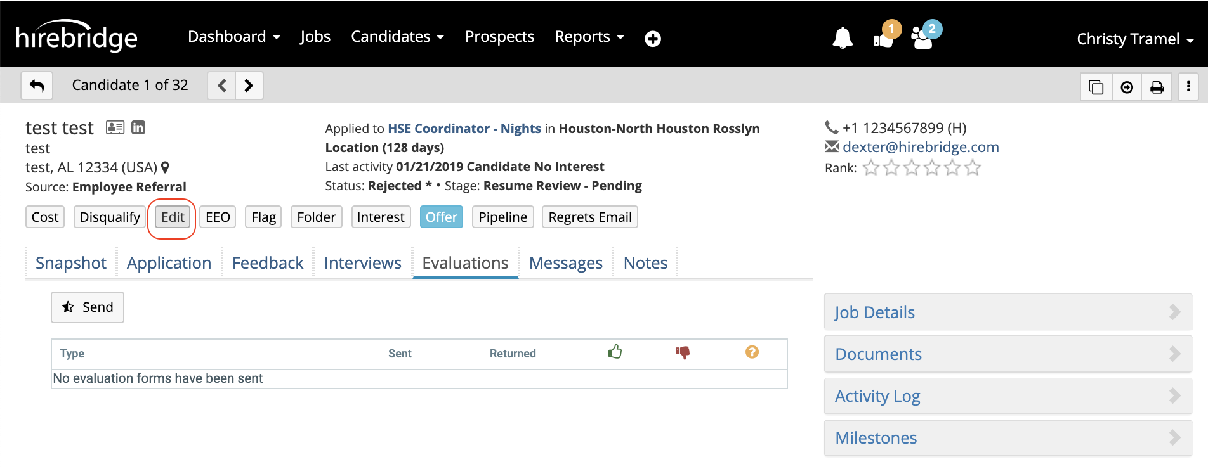Go to next candidate with right arrow
Viewport: 1208px width, 469px height.
[249, 86]
